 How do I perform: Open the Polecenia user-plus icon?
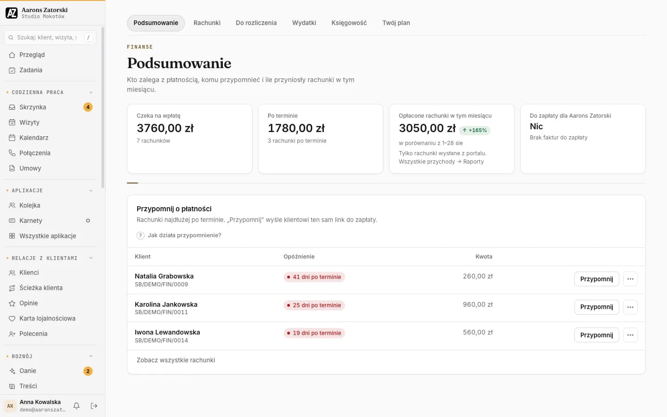click(12, 334)
